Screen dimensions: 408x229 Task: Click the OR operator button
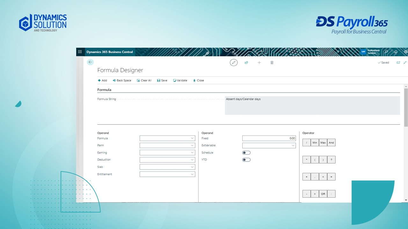point(323,194)
